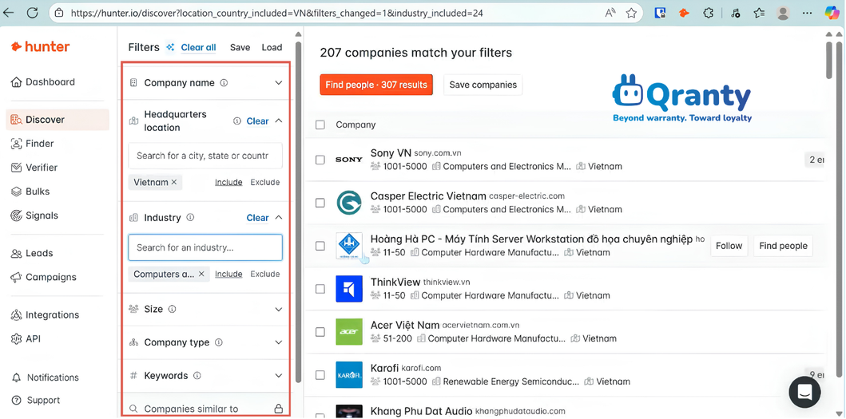Select Include for the industry tag
This screenshot has width=846, height=419.
pos(228,274)
